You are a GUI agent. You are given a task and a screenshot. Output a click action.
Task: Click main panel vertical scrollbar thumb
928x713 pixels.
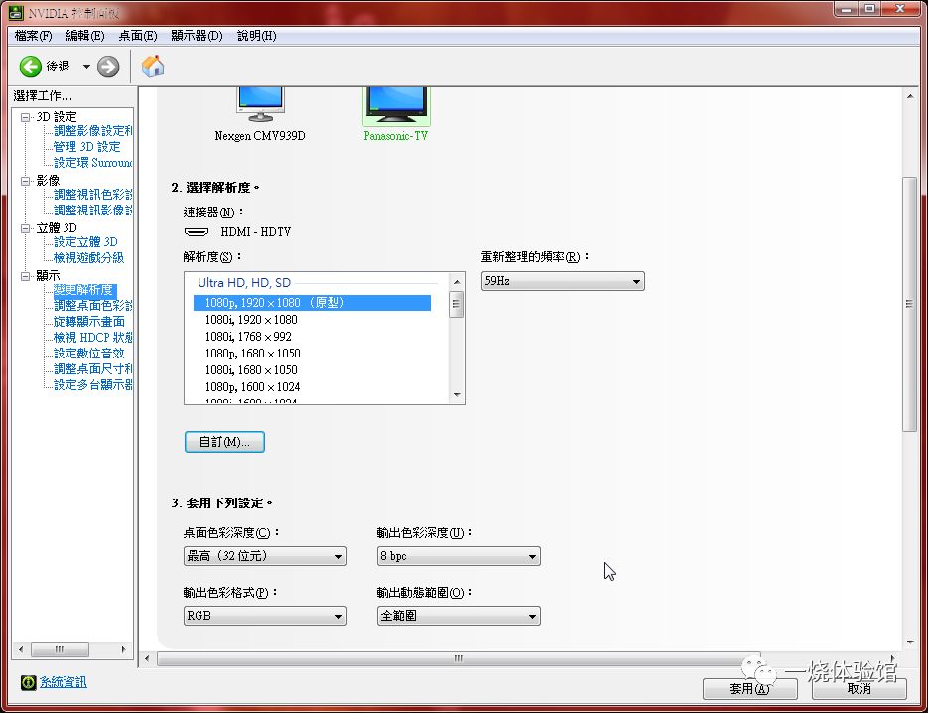[x=910, y=304]
